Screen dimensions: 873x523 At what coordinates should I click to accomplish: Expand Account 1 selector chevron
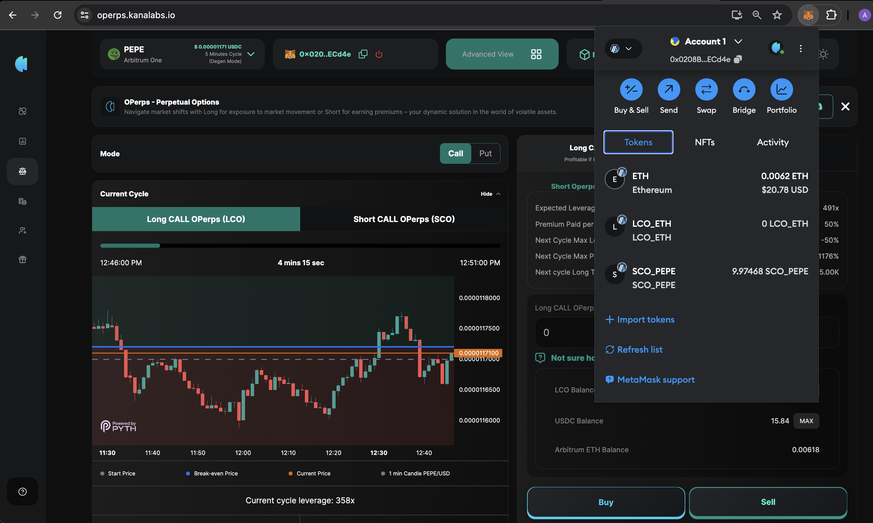pyautogui.click(x=738, y=42)
